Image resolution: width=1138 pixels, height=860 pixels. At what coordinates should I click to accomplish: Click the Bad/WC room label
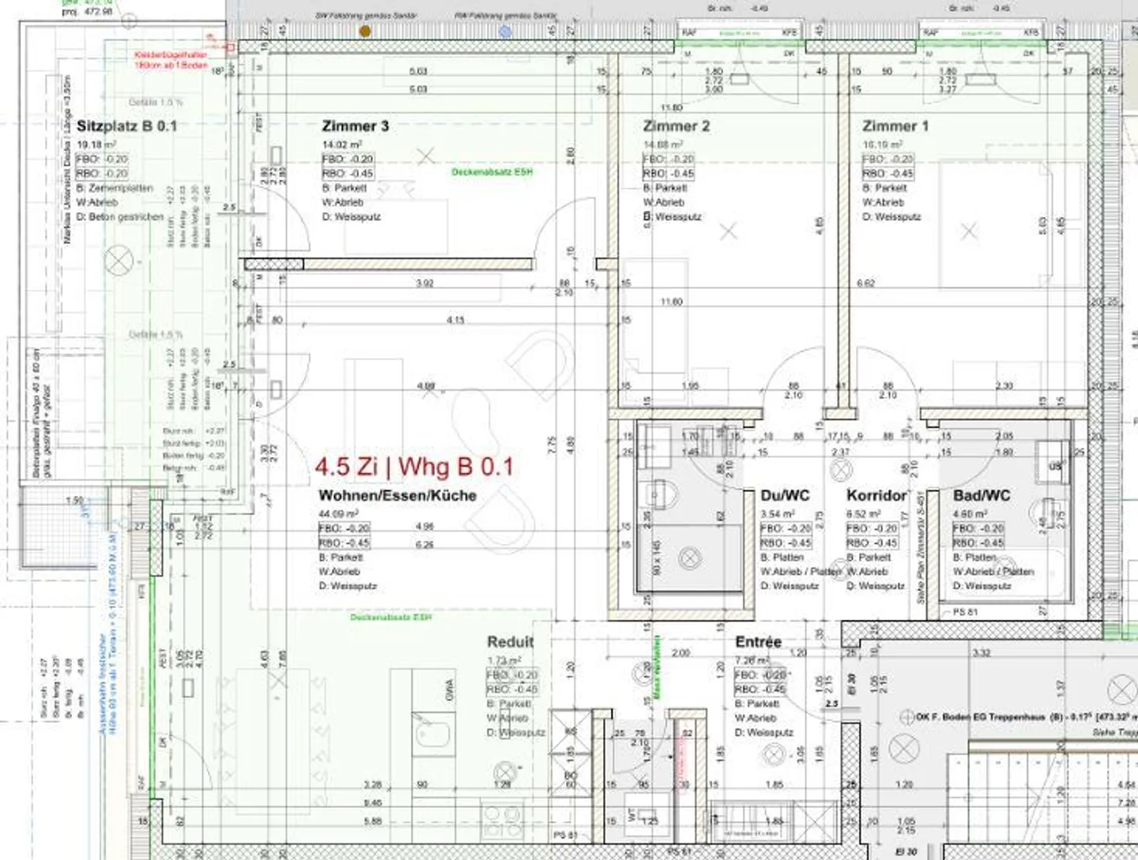[x=982, y=496]
